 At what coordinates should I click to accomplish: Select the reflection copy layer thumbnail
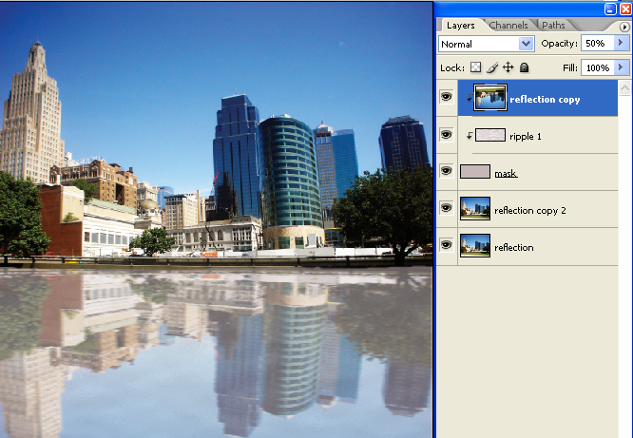coord(490,97)
